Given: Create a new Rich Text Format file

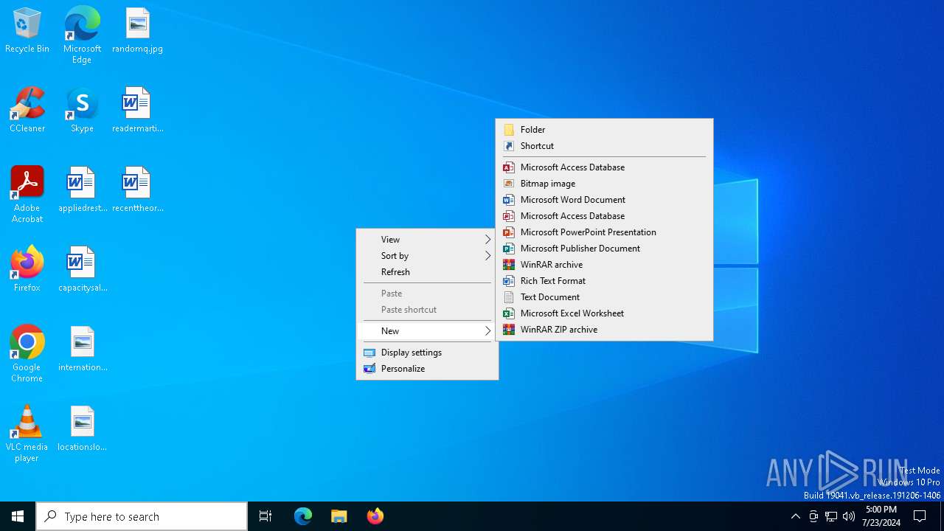Looking at the screenshot, I should pyautogui.click(x=604, y=281).
